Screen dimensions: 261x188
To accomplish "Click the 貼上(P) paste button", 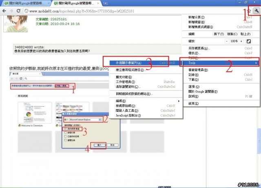I will click(x=246, y=34).
